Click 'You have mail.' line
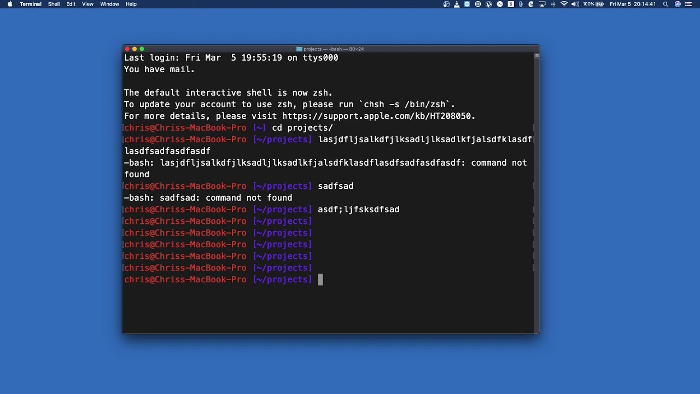700x394 pixels. point(159,69)
